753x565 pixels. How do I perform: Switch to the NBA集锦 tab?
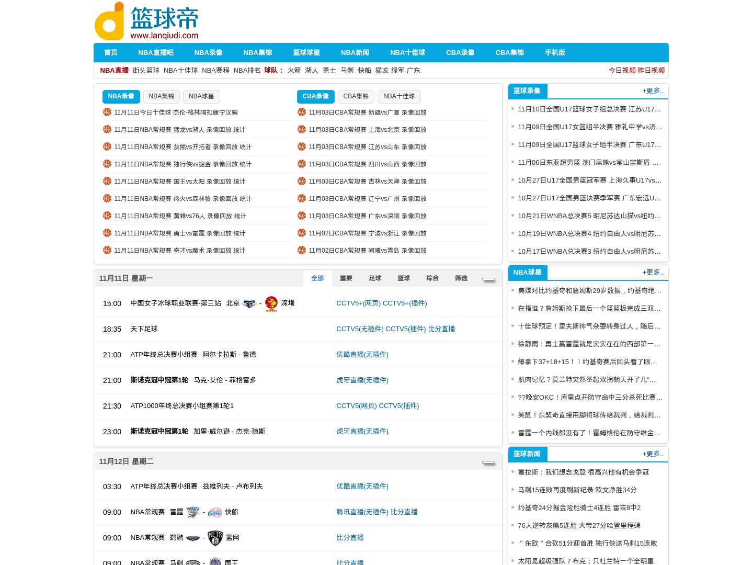coord(162,96)
